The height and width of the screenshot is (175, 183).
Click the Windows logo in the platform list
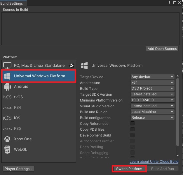point(7,76)
